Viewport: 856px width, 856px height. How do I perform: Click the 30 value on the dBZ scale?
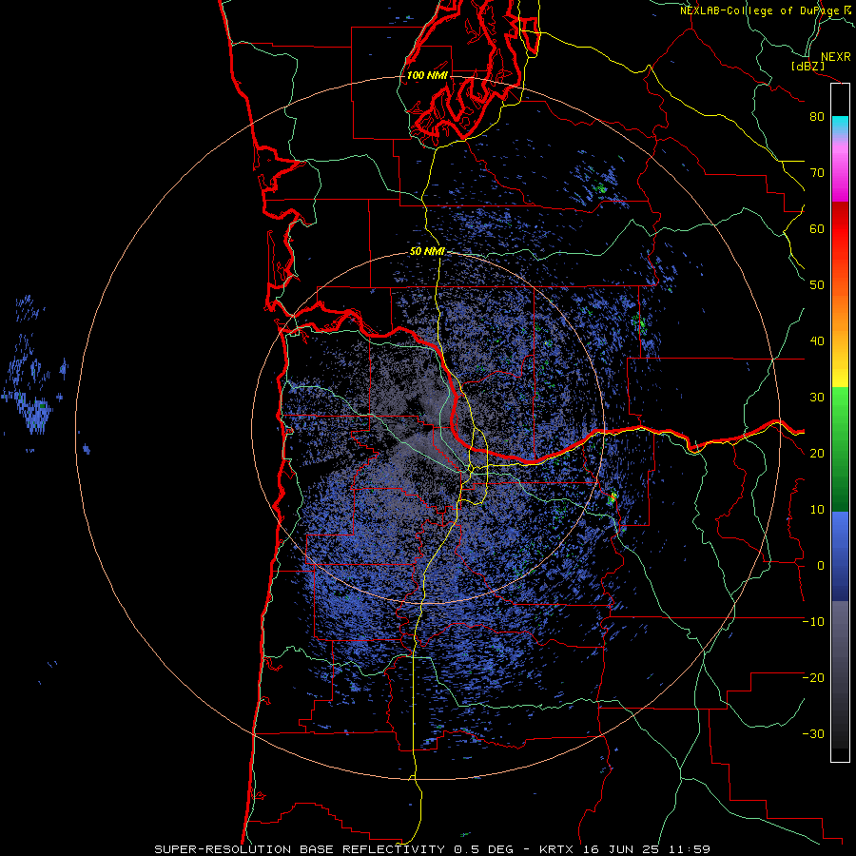pos(817,397)
